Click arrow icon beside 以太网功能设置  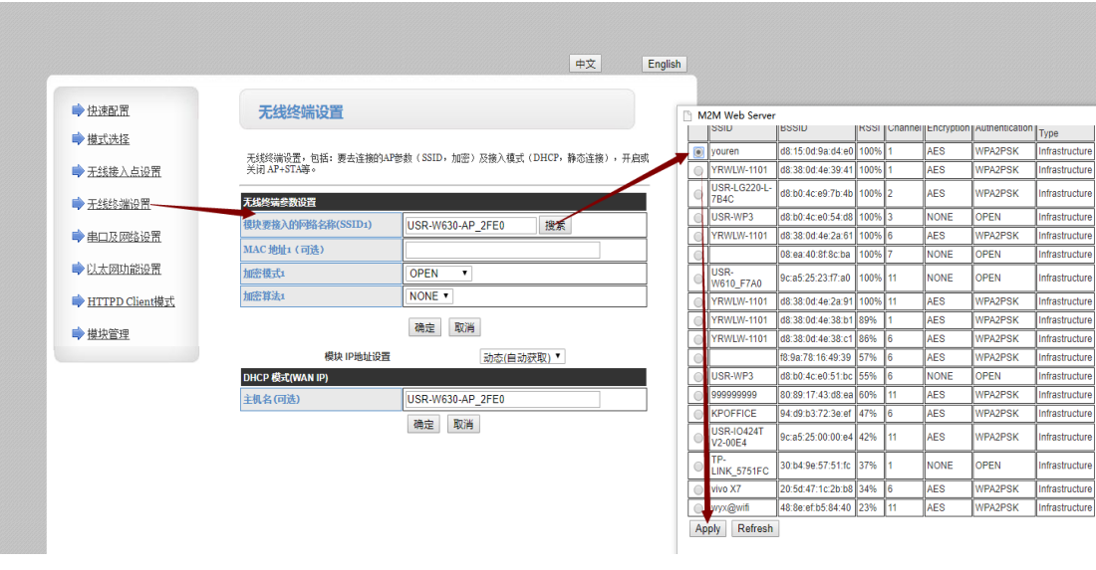coord(78,269)
